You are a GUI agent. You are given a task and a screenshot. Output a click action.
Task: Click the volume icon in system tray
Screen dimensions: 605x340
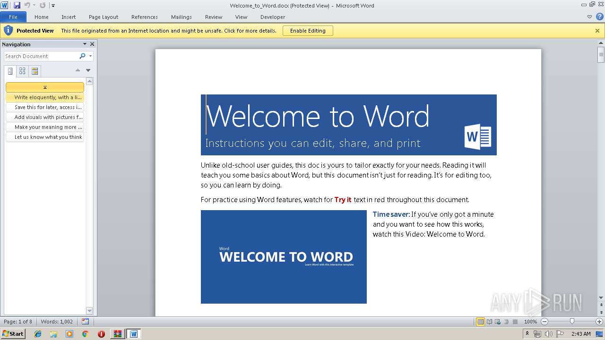(x=549, y=334)
